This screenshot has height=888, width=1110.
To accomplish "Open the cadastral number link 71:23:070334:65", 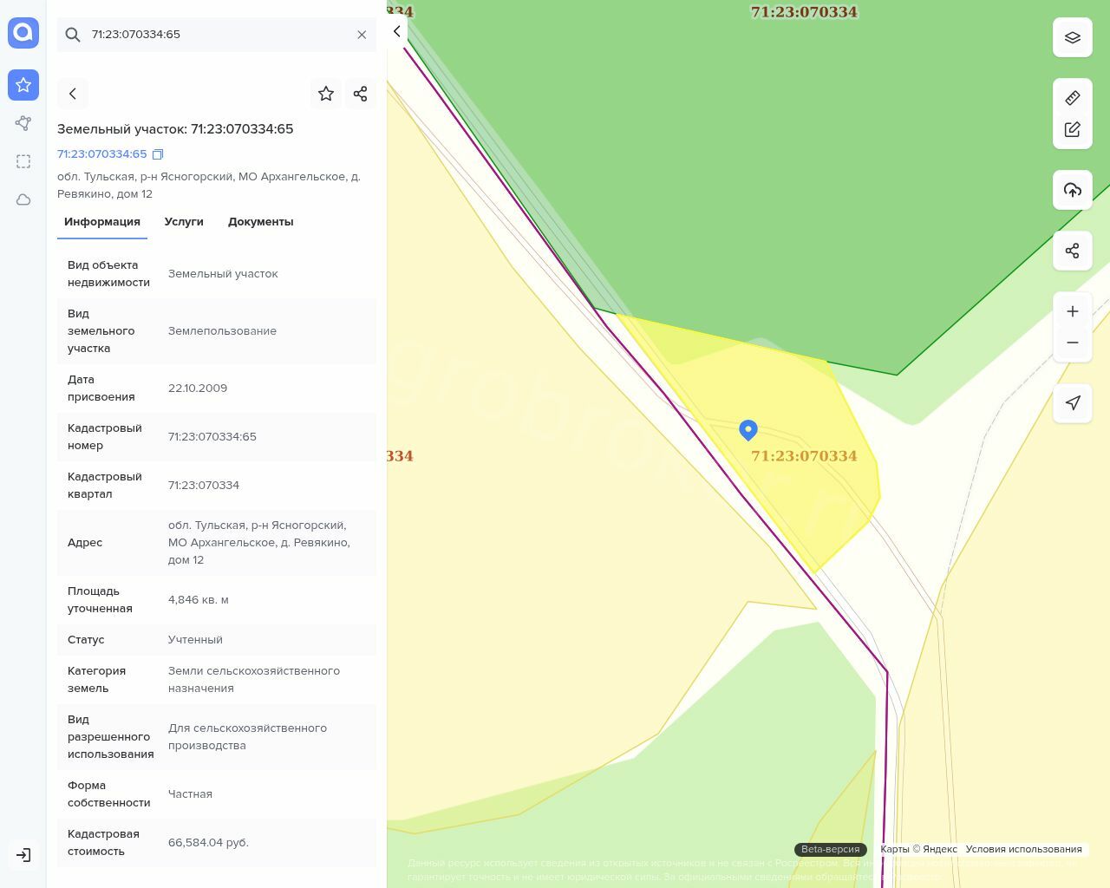I will pyautogui.click(x=102, y=154).
